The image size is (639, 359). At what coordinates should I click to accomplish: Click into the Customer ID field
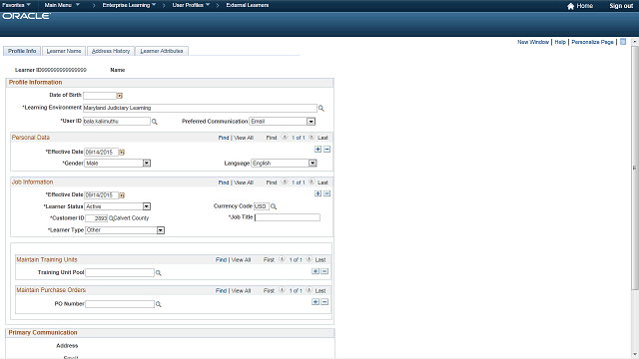coord(96,218)
